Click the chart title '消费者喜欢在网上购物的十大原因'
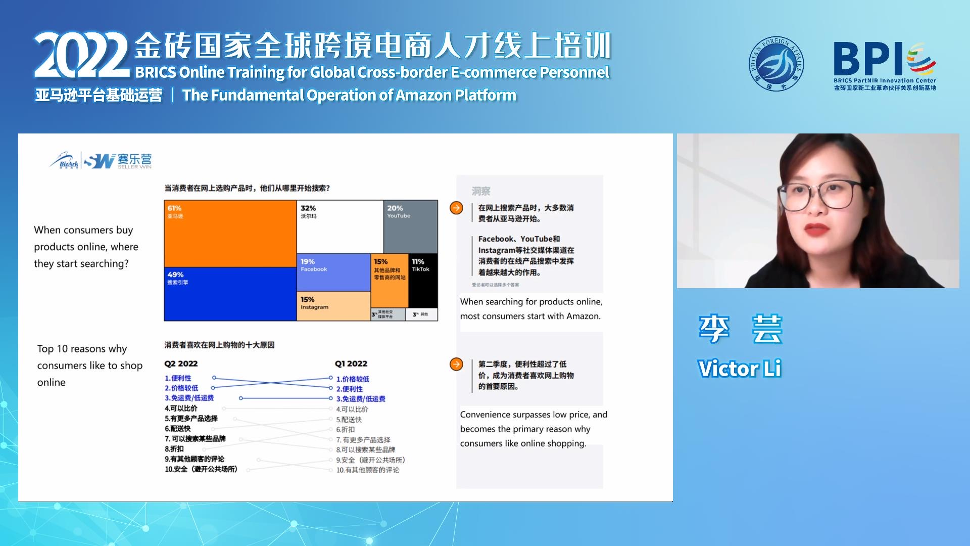The width and height of the screenshot is (970, 546). pos(219,345)
